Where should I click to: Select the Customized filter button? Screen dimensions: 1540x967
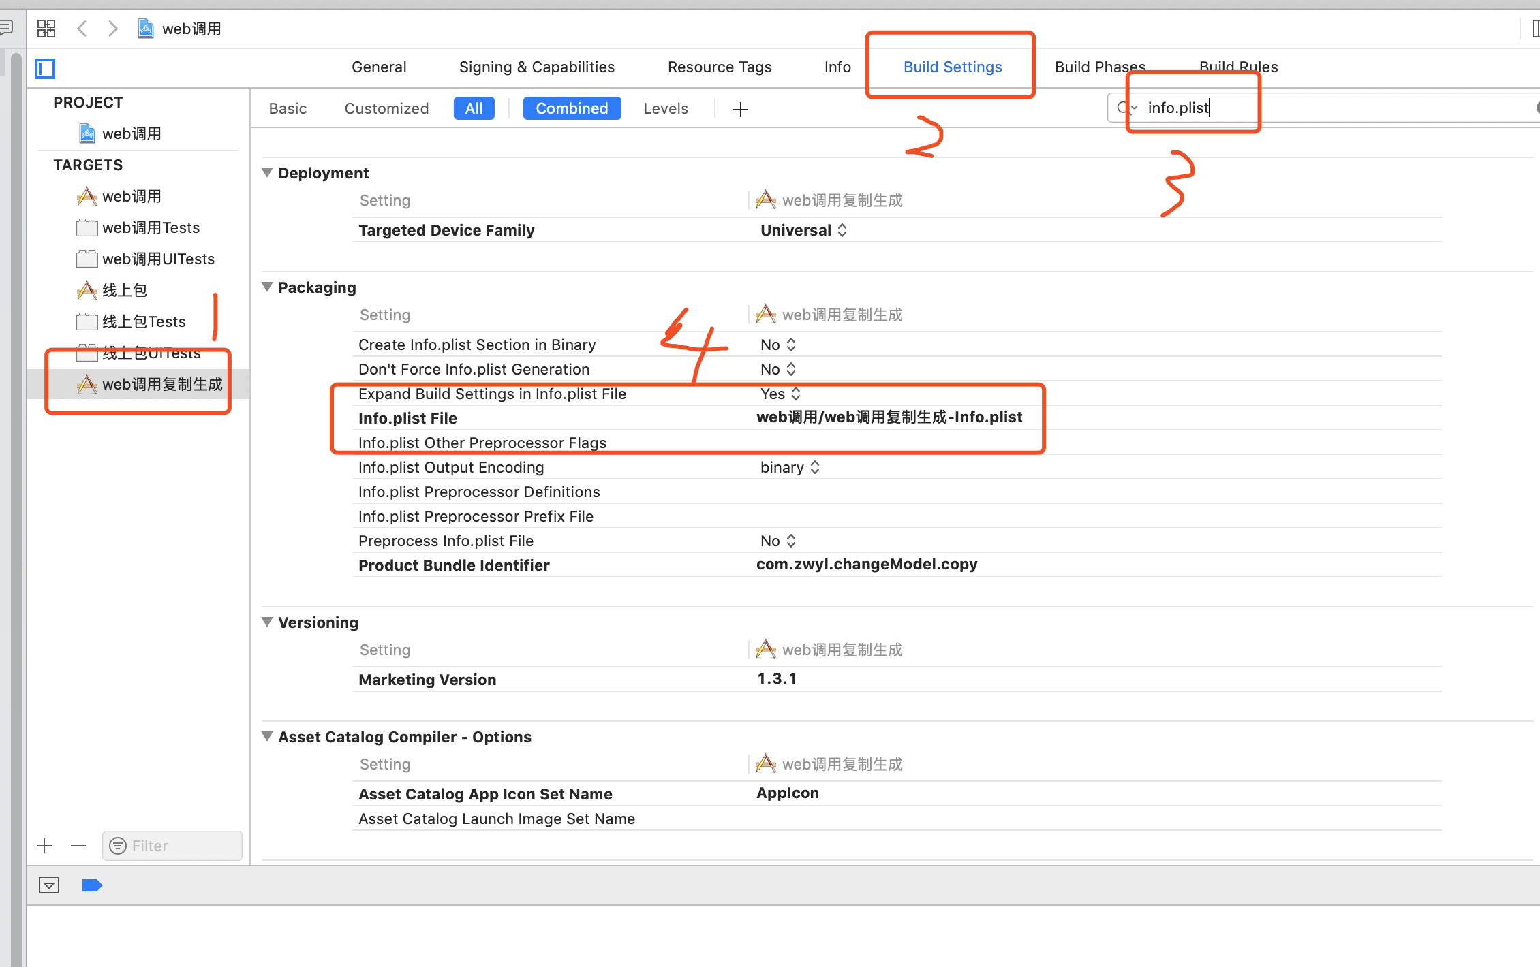pyautogui.click(x=386, y=108)
